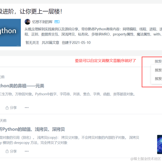Viewport: 162px width, 162px height.
Task: Click the column description starting 从概念理解到实践案例
Action: click(x=93, y=32)
